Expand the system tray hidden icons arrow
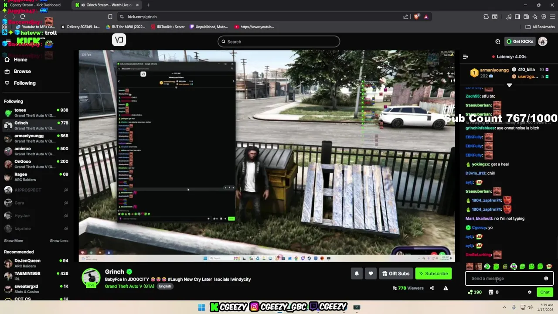The image size is (558, 314). click(x=504, y=307)
